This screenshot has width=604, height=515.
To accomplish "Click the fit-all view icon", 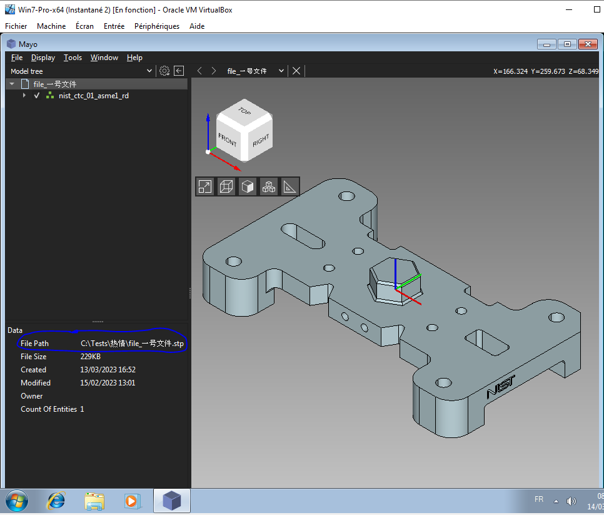I will click(205, 187).
